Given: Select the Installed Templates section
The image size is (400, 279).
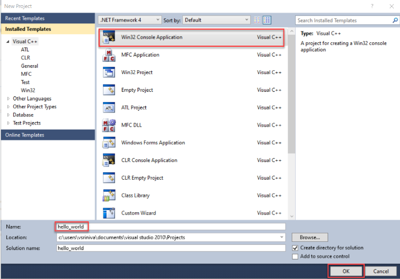Looking at the screenshot, I should (48, 29).
